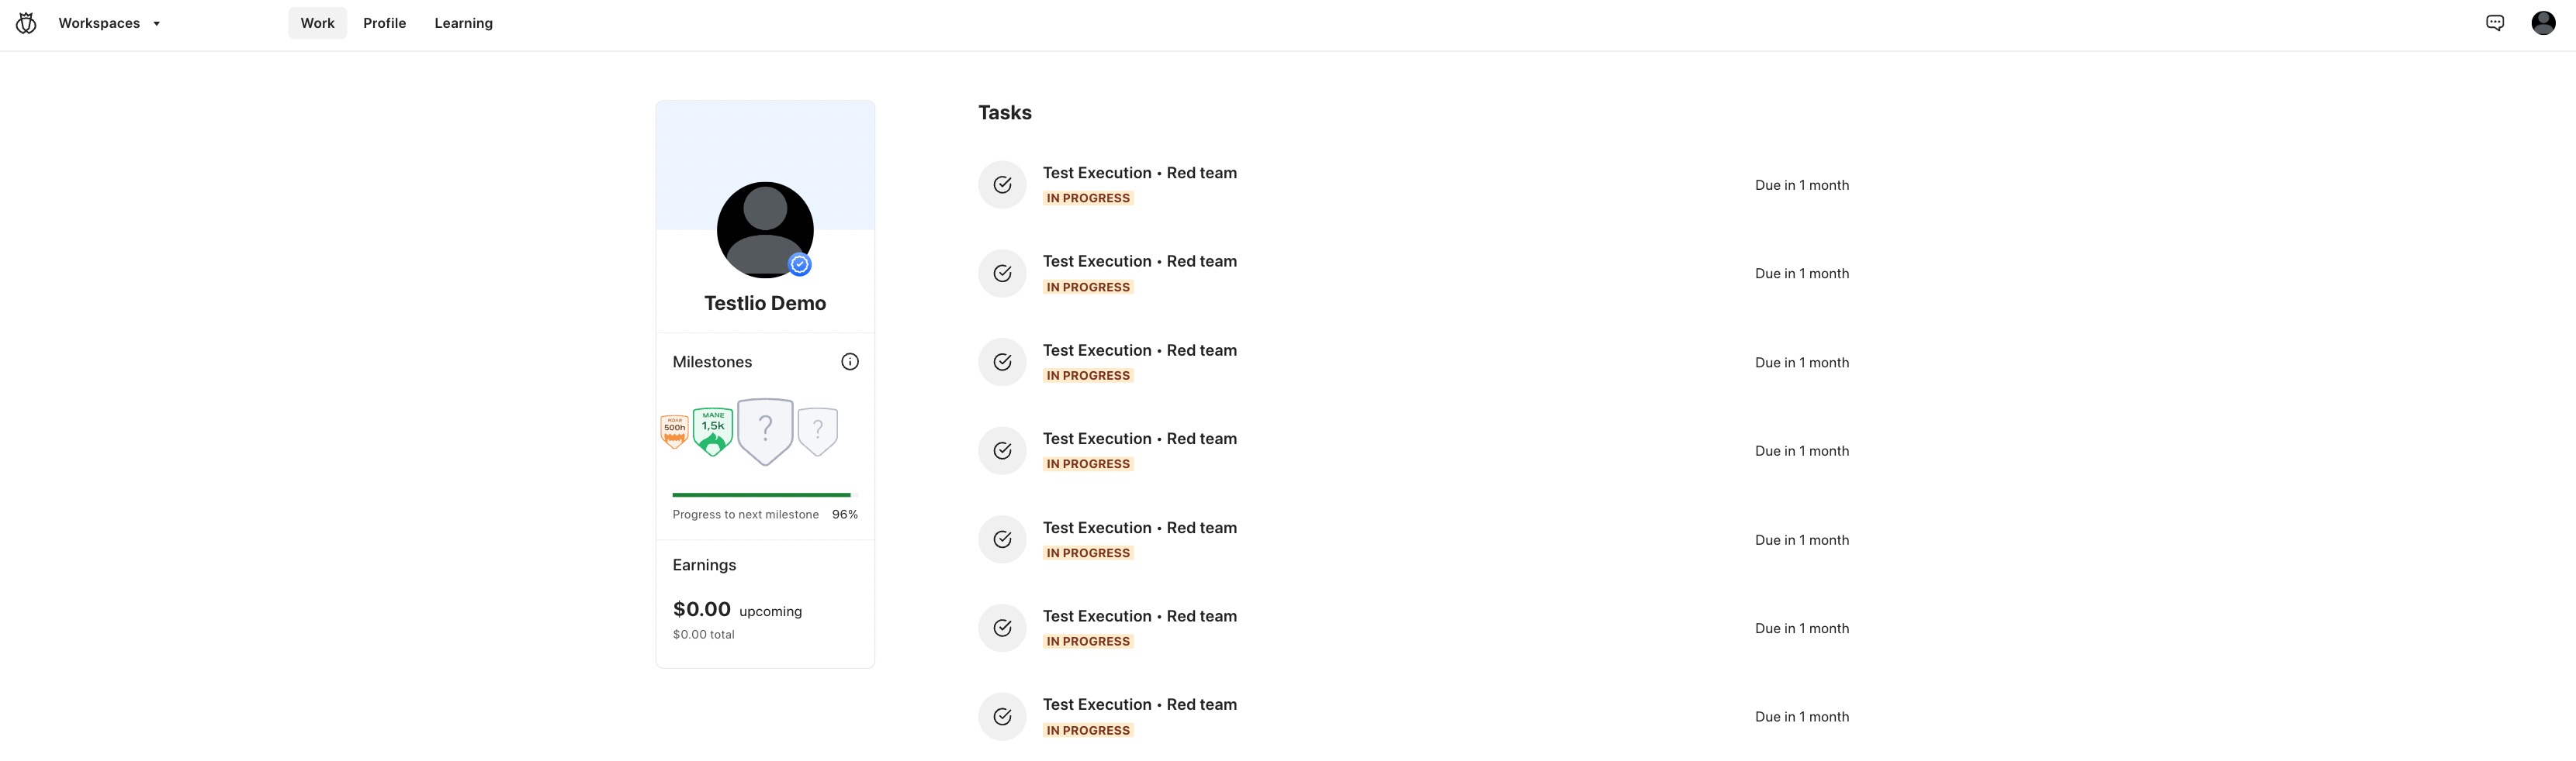Click the third task's checkmark circle icon
Image resolution: width=2576 pixels, height=761 pixels.
(x=1002, y=363)
